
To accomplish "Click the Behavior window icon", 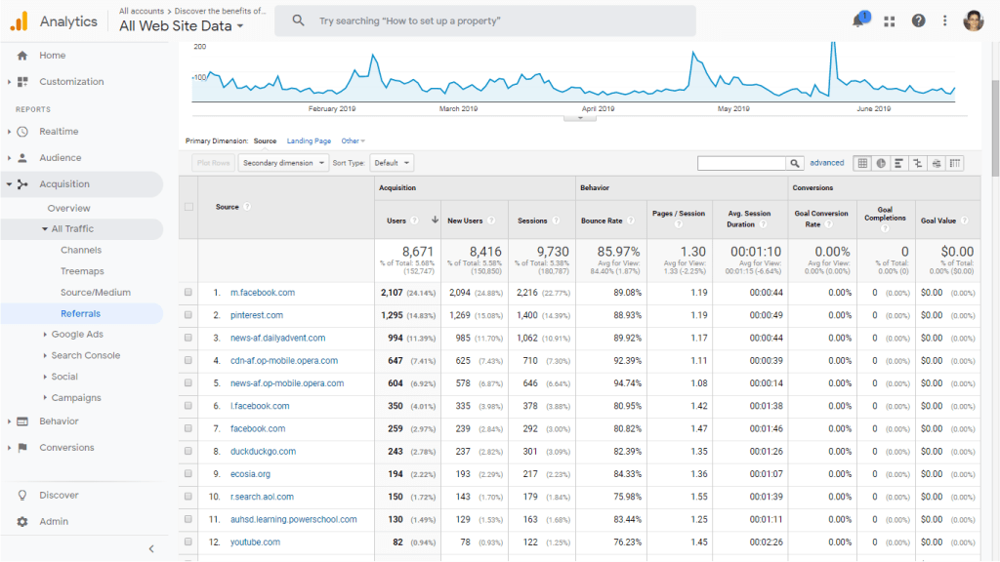I will coord(22,421).
